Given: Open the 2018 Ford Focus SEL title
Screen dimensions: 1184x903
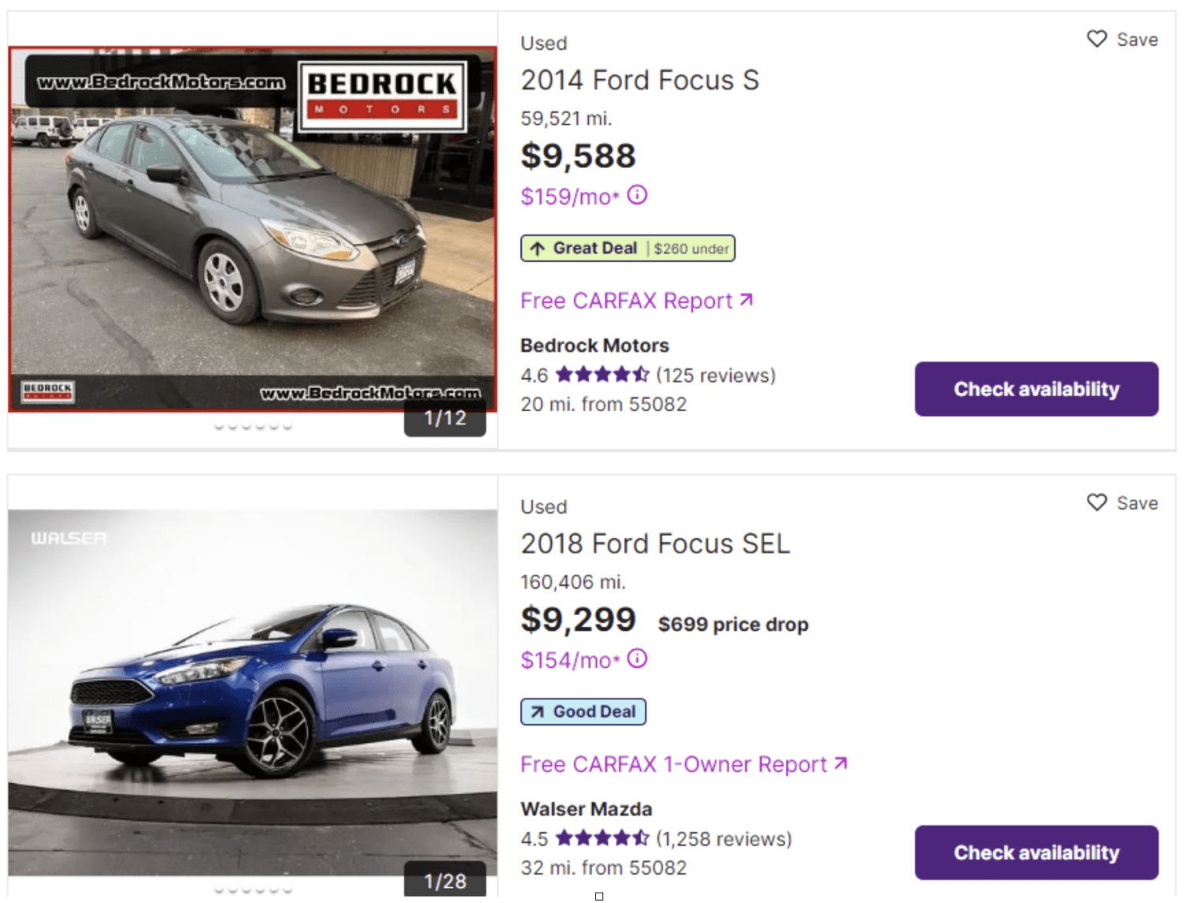Looking at the screenshot, I should 655,544.
